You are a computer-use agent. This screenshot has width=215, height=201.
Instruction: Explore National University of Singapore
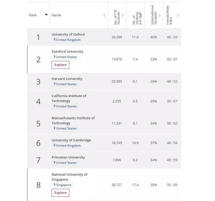(60, 193)
